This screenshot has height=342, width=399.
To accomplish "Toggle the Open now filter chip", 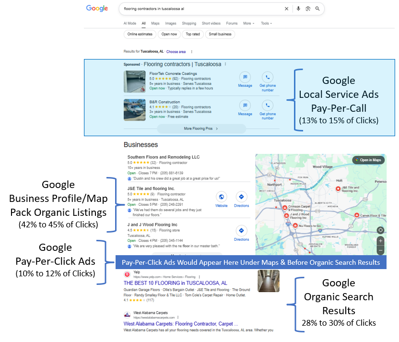I will click(x=169, y=34).
